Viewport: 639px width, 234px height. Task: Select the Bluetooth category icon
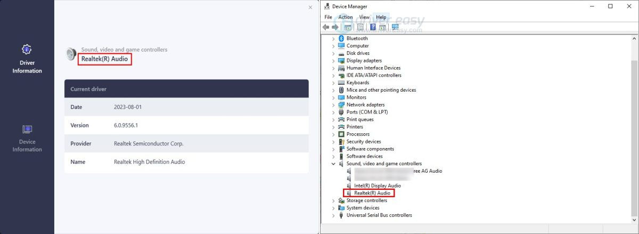coord(341,38)
